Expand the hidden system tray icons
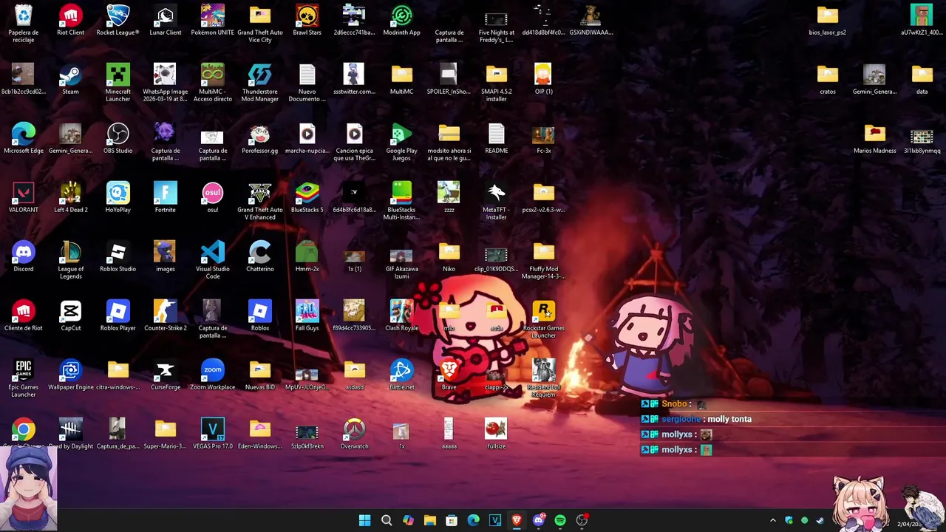 click(773, 520)
